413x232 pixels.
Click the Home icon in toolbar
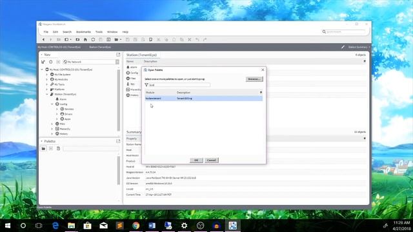85,39
